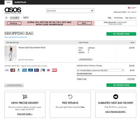
Task: Click the precise delivery trolley icon
Action: tap(25, 96)
